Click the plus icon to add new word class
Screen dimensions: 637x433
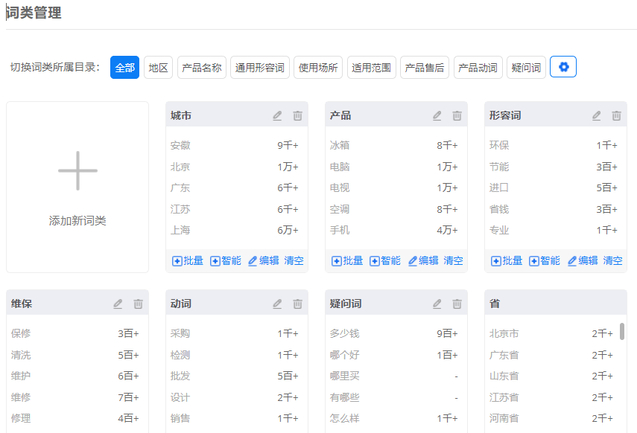pos(77,170)
